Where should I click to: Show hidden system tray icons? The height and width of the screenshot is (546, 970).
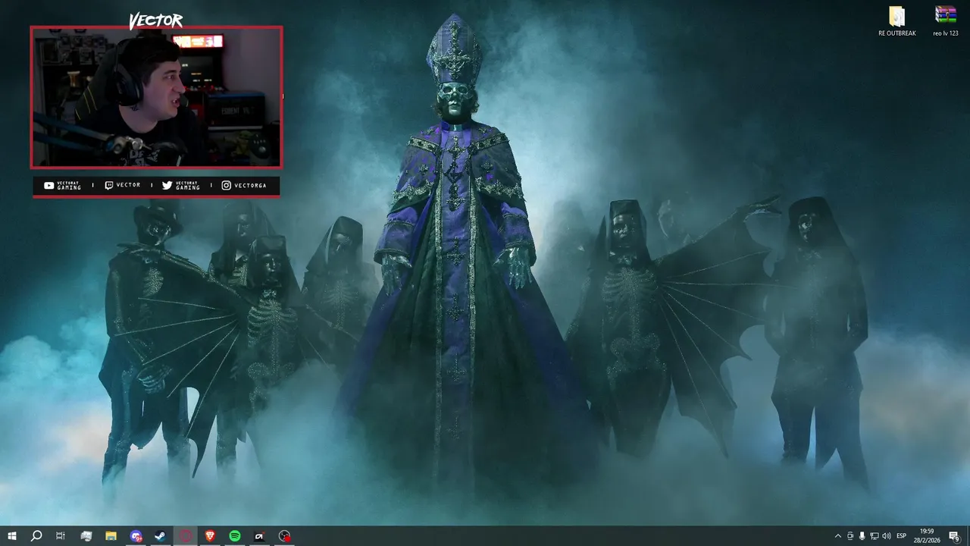pyautogui.click(x=837, y=536)
